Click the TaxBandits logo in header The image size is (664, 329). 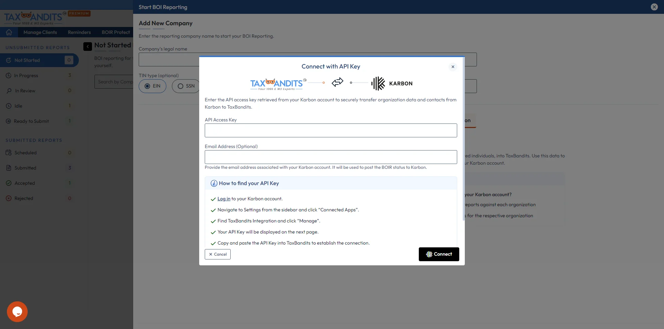[35, 18]
